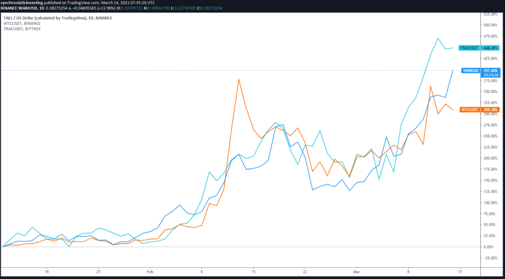Click the 425.00% price axis label
The height and width of the screenshot is (279, 505).
click(x=490, y=59)
